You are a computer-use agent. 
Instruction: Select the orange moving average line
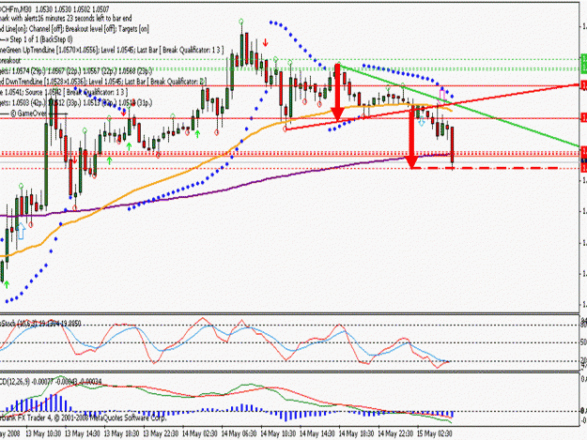tap(224, 154)
